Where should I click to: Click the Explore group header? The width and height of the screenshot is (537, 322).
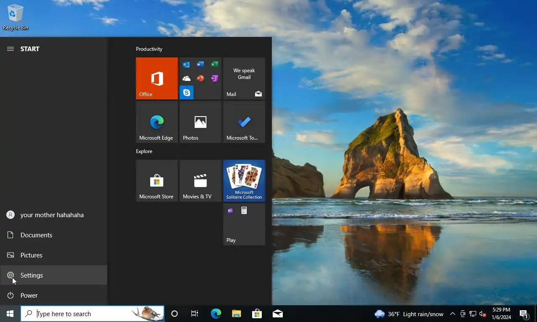144,151
